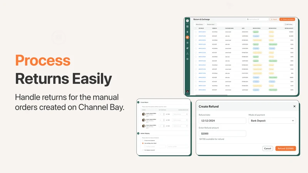
Task: Click the Return ID column header
Action: [201, 28]
